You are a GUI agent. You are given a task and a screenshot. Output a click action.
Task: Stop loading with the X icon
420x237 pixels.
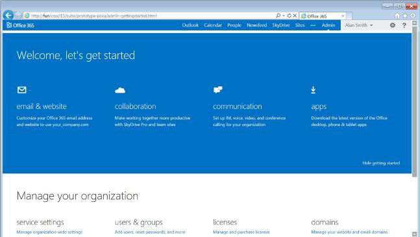[295, 16]
